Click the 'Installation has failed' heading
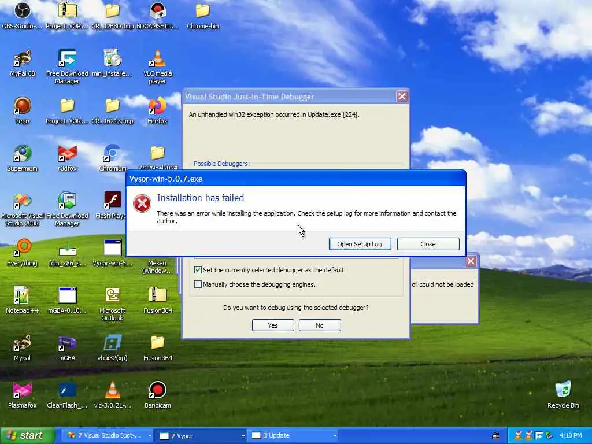The height and width of the screenshot is (444, 592). pos(201,198)
